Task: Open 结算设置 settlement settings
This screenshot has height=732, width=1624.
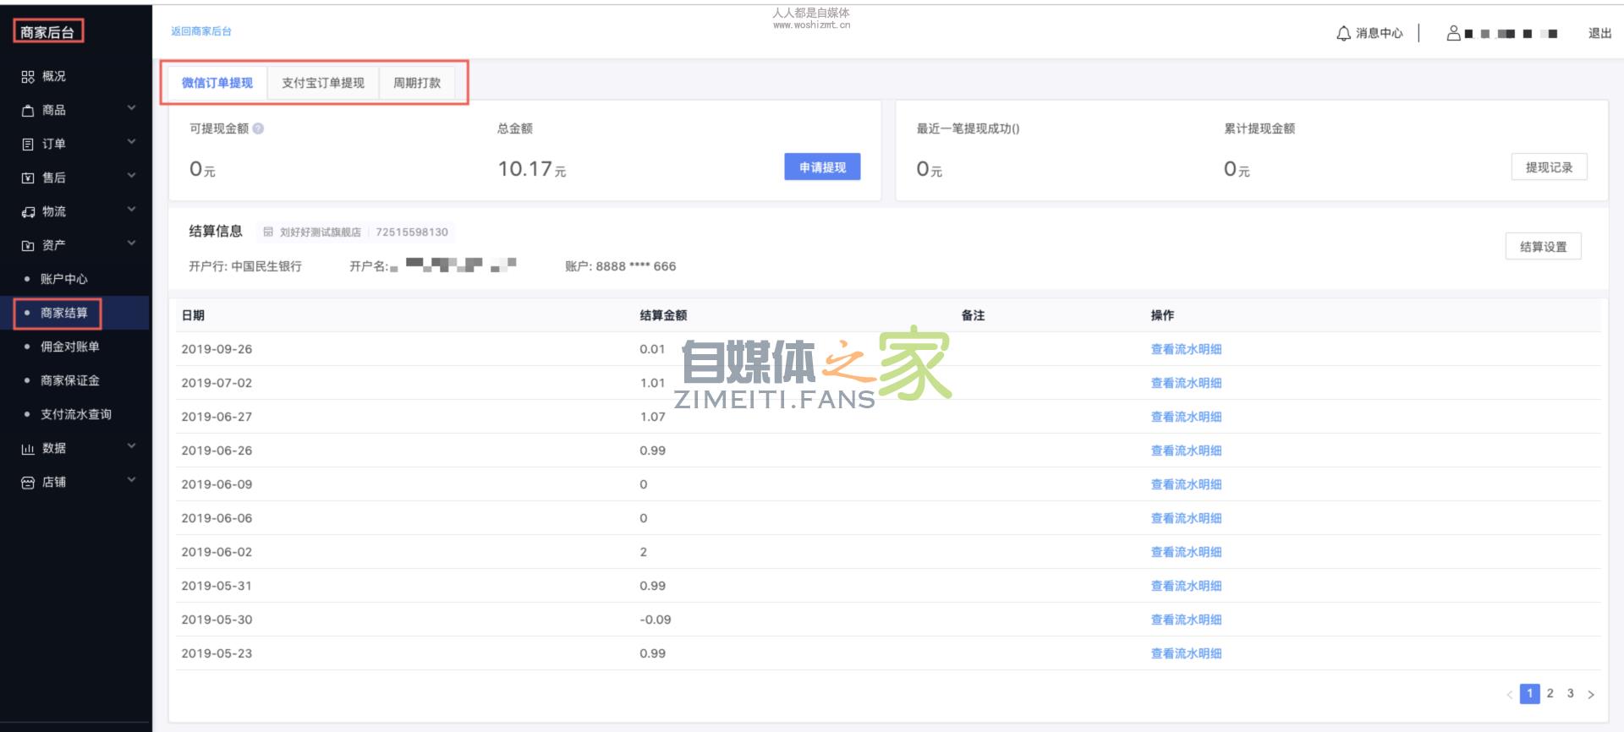Action: click(1542, 247)
